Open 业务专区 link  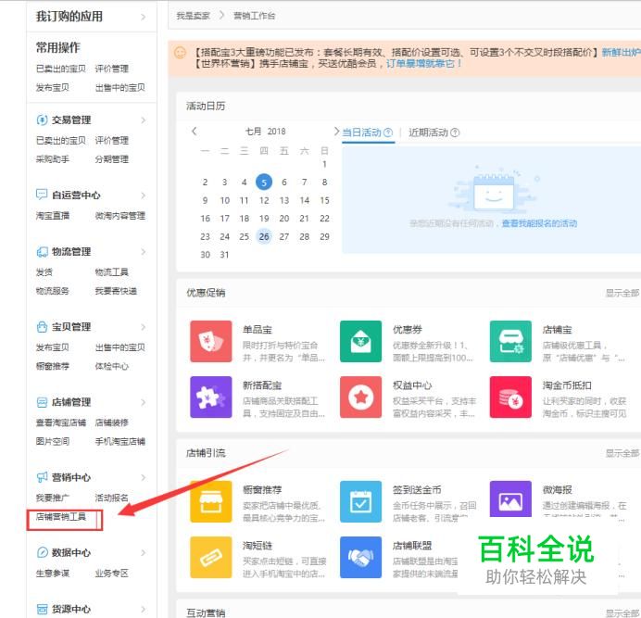[x=111, y=573]
